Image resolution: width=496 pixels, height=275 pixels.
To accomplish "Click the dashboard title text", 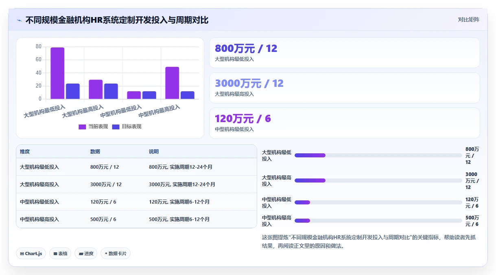I will click(117, 20).
